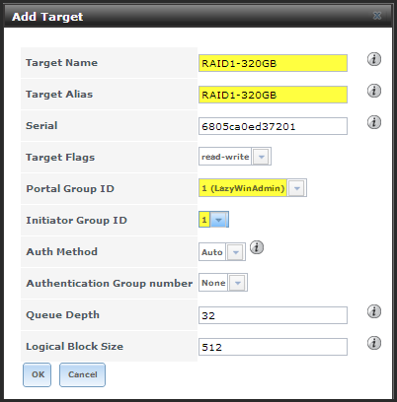Click the info icon beside Auth Method
This screenshot has width=397, height=402.
(257, 247)
